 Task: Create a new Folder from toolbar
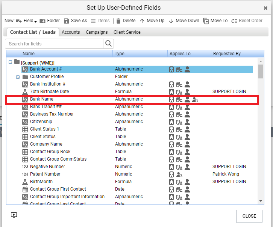pyautogui.click(x=50, y=21)
